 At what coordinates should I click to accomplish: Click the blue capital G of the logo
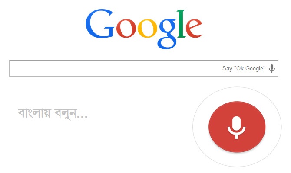[x=100, y=24]
